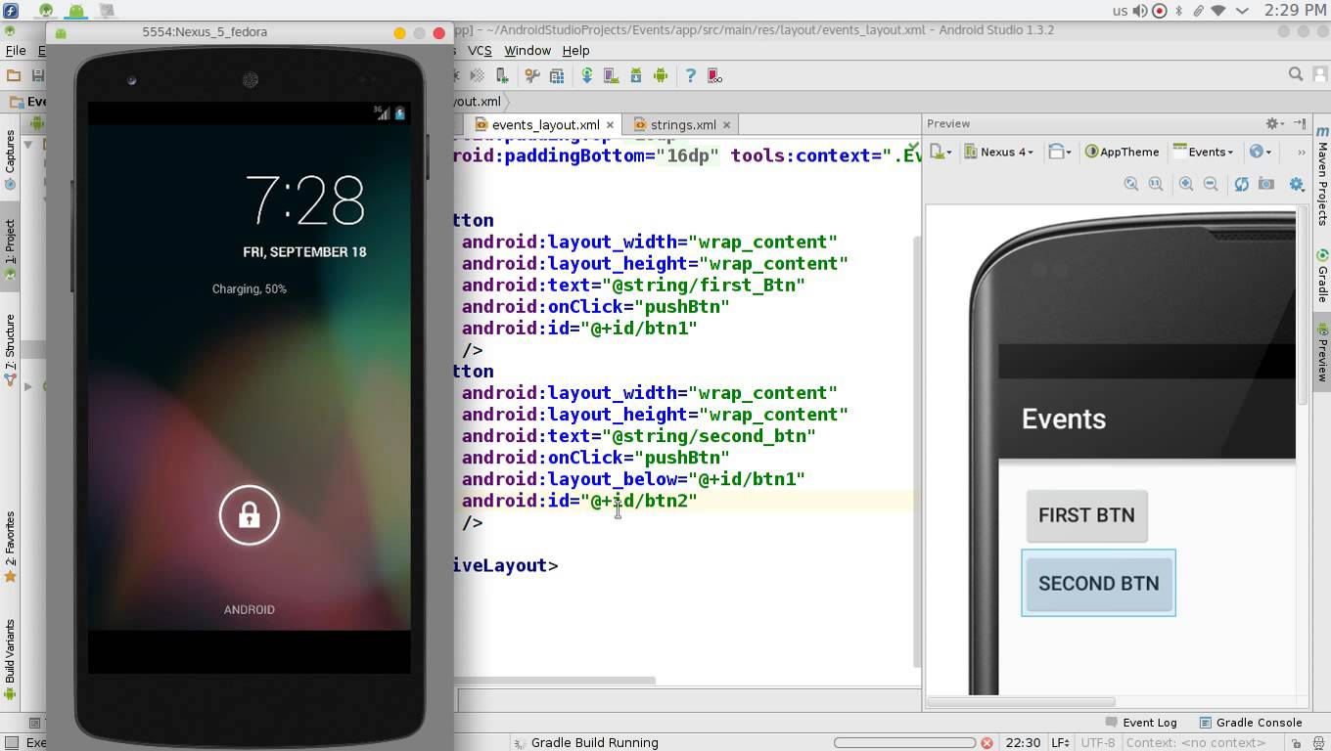Click the screen record indicator in tray
This screenshot has height=751, width=1331.
point(1160,11)
